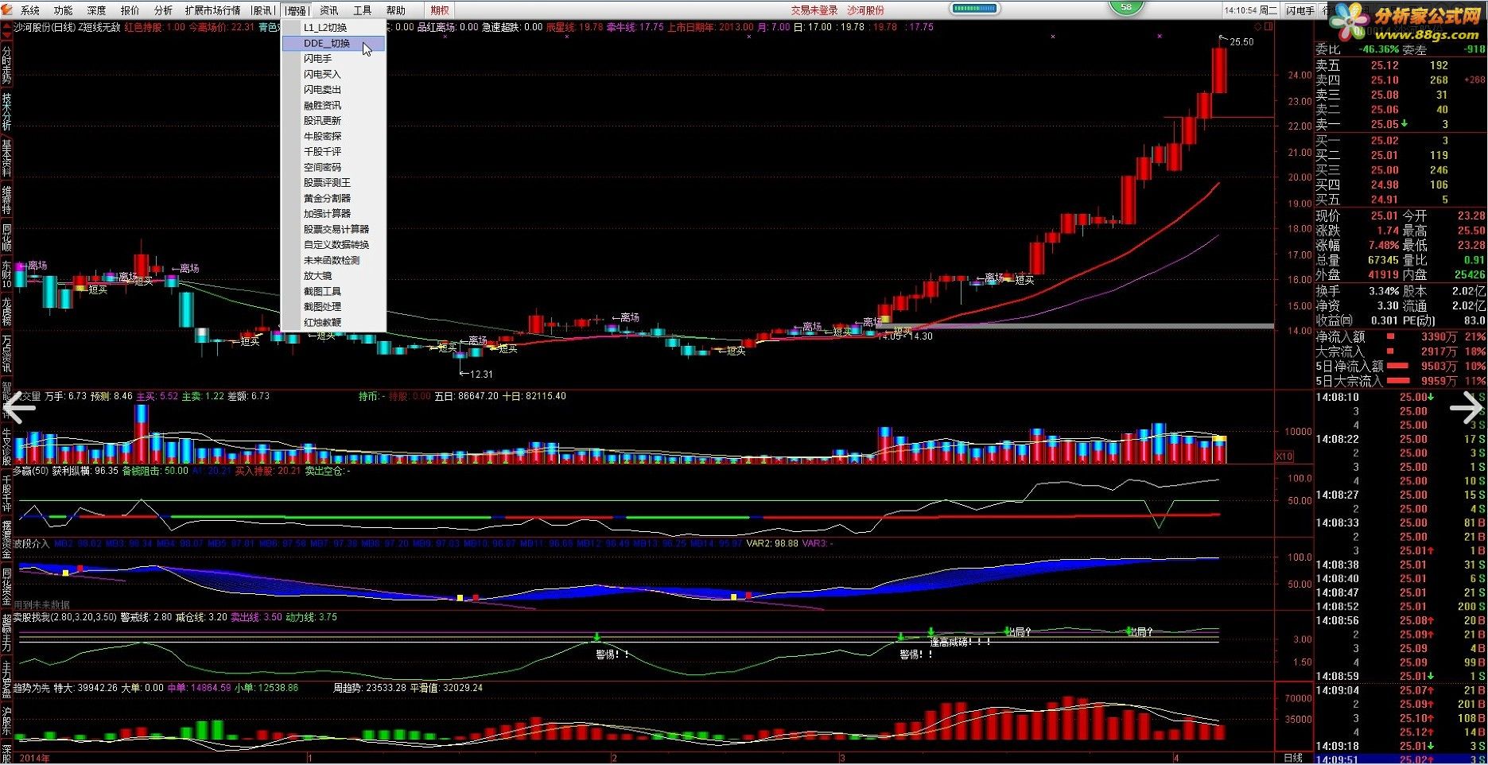
Task: Switch to 超赢主力 sidebar tab
Action: pos(6,632)
